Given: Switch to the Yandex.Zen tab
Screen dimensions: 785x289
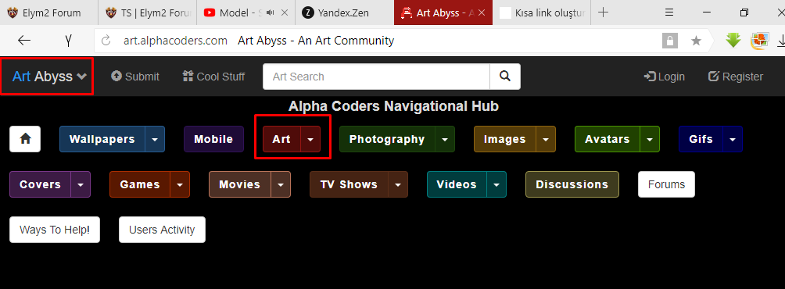Looking at the screenshot, I should coord(345,13).
